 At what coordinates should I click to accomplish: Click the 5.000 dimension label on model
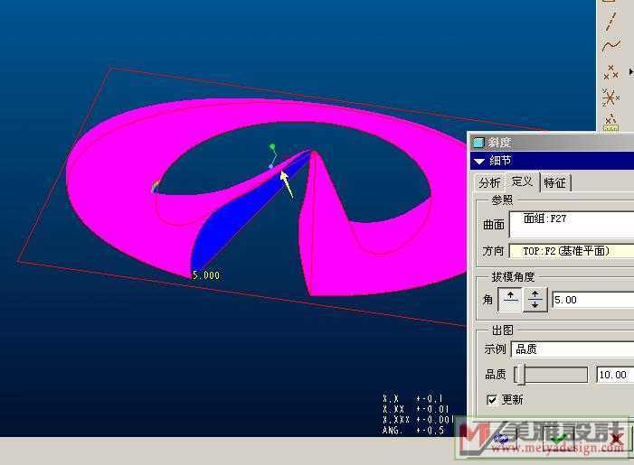pyautogui.click(x=206, y=275)
